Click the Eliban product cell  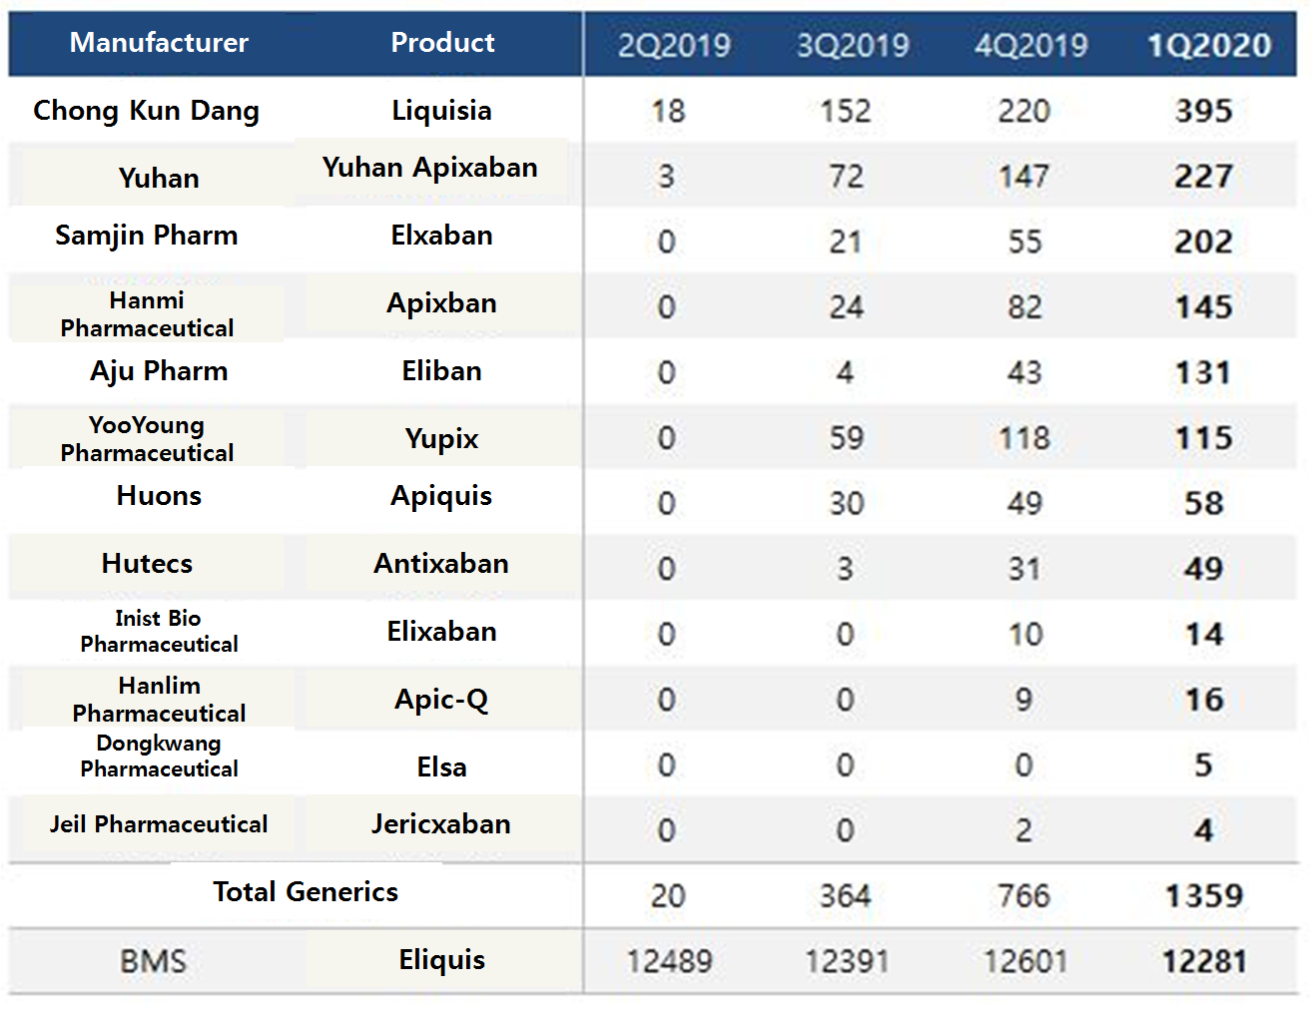tap(441, 371)
